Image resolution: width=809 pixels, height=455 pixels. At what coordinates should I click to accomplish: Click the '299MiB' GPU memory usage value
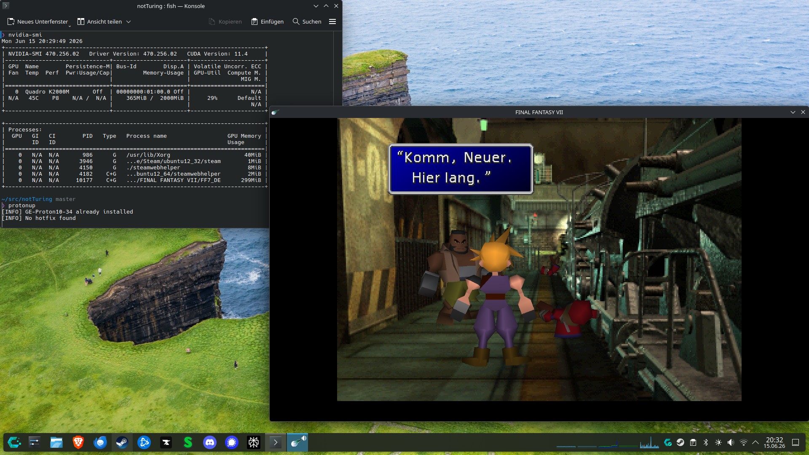click(251, 180)
